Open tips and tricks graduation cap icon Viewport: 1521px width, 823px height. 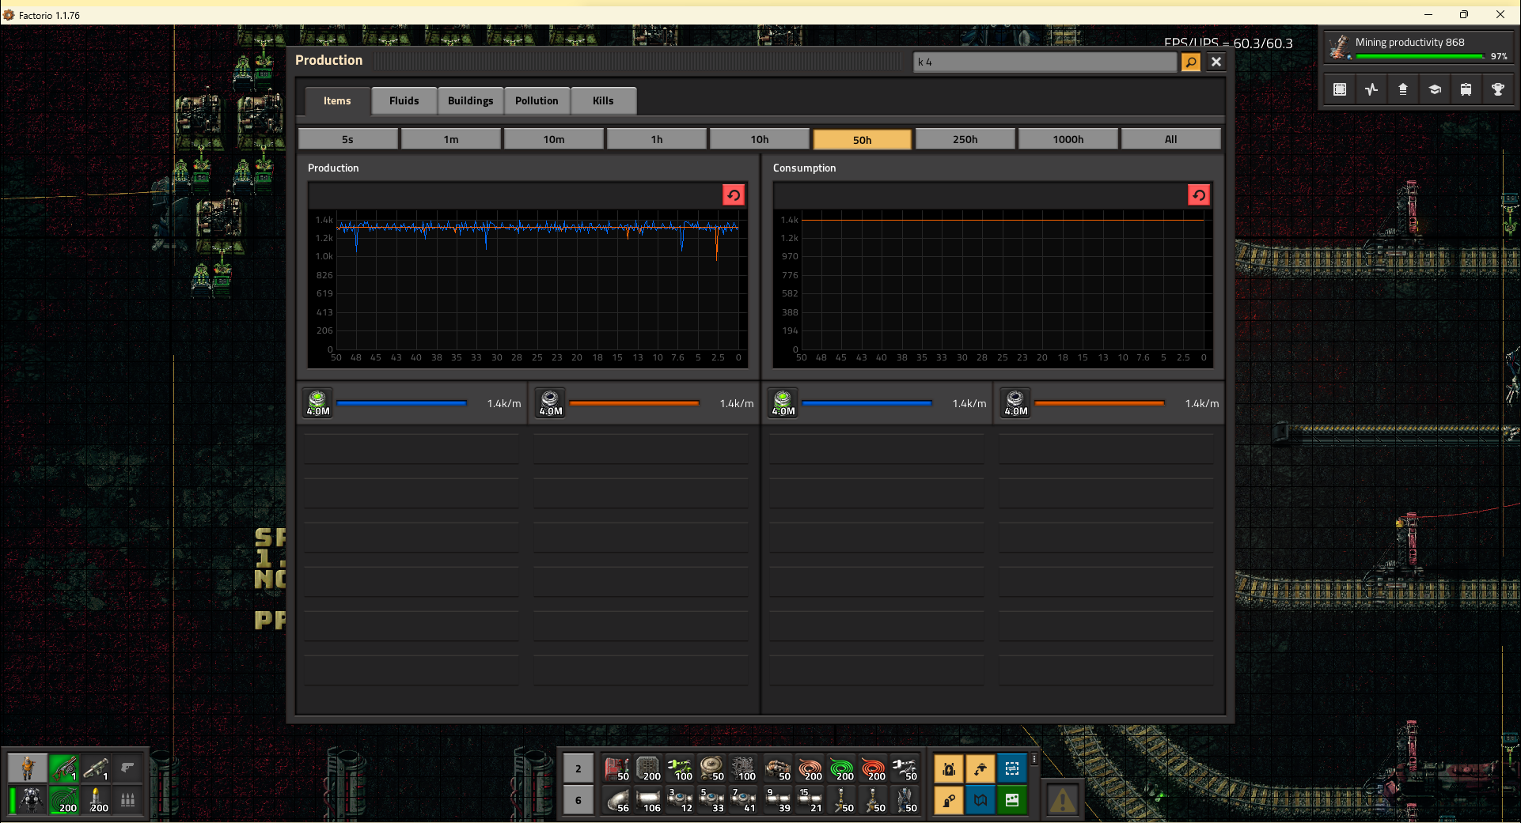1435,89
